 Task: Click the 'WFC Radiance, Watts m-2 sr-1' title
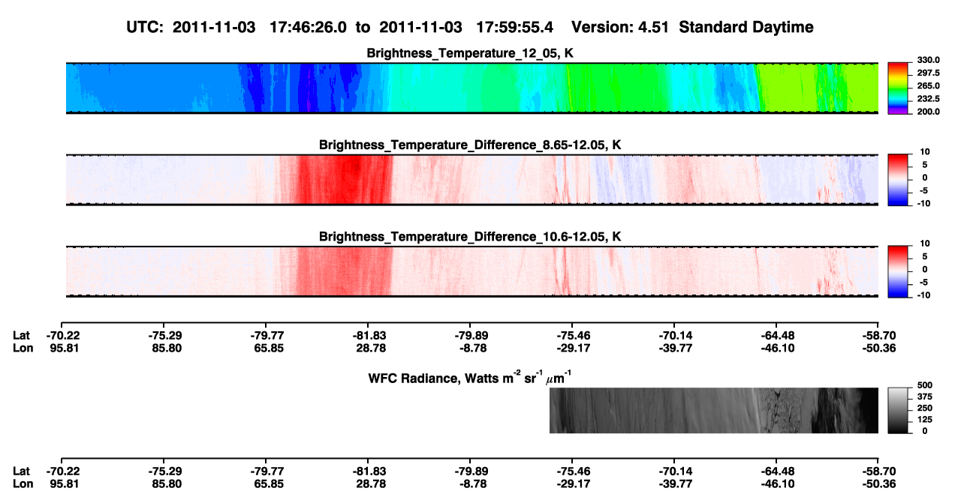471,377
